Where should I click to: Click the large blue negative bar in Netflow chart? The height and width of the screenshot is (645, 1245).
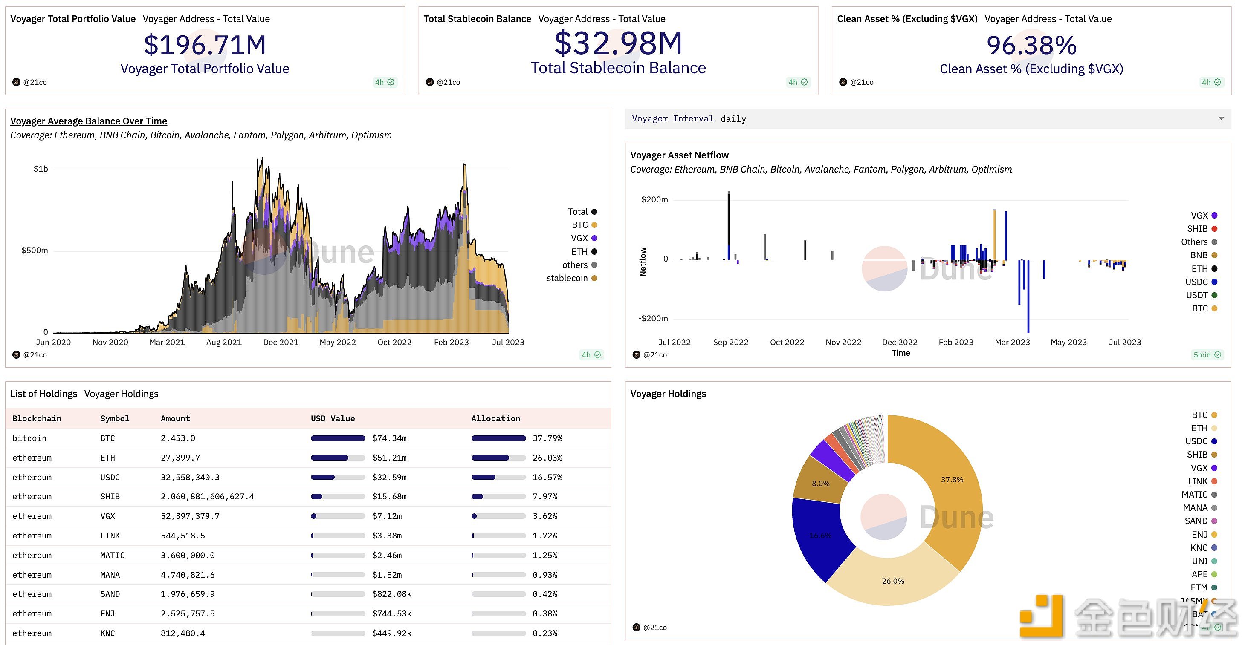pyautogui.click(x=1028, y=297)
